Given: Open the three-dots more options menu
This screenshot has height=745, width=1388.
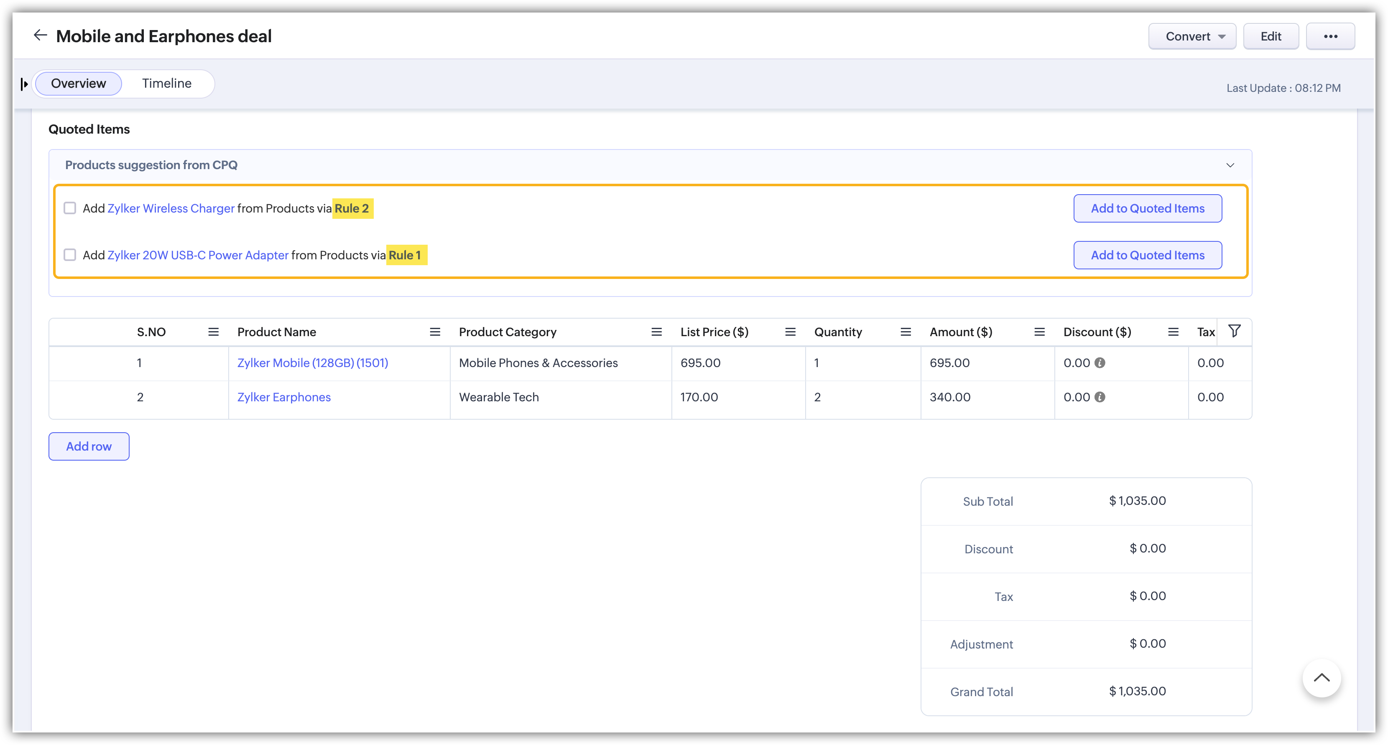Looking at the screenshot, I should point(1330,36).
